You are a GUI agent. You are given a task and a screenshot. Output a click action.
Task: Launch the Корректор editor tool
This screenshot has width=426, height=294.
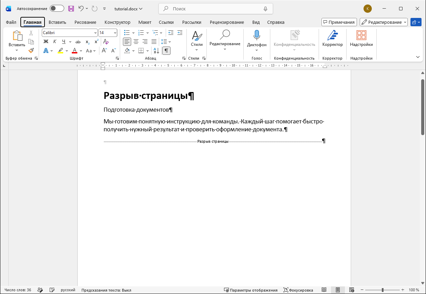[332, 39]
